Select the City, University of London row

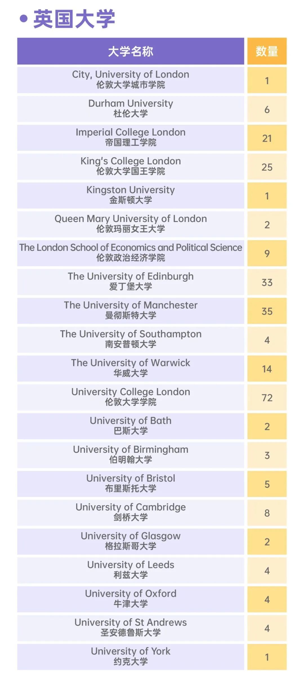click(152, 80)
